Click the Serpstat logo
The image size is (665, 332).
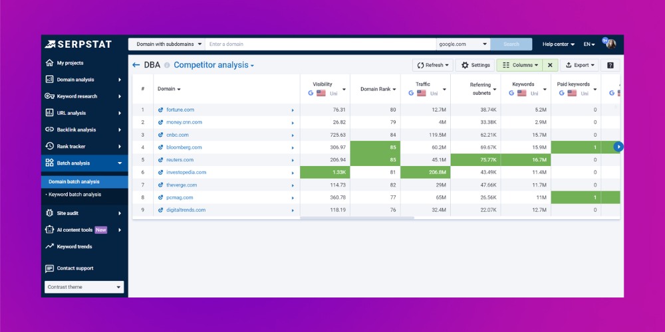click(x=78, y=44)
